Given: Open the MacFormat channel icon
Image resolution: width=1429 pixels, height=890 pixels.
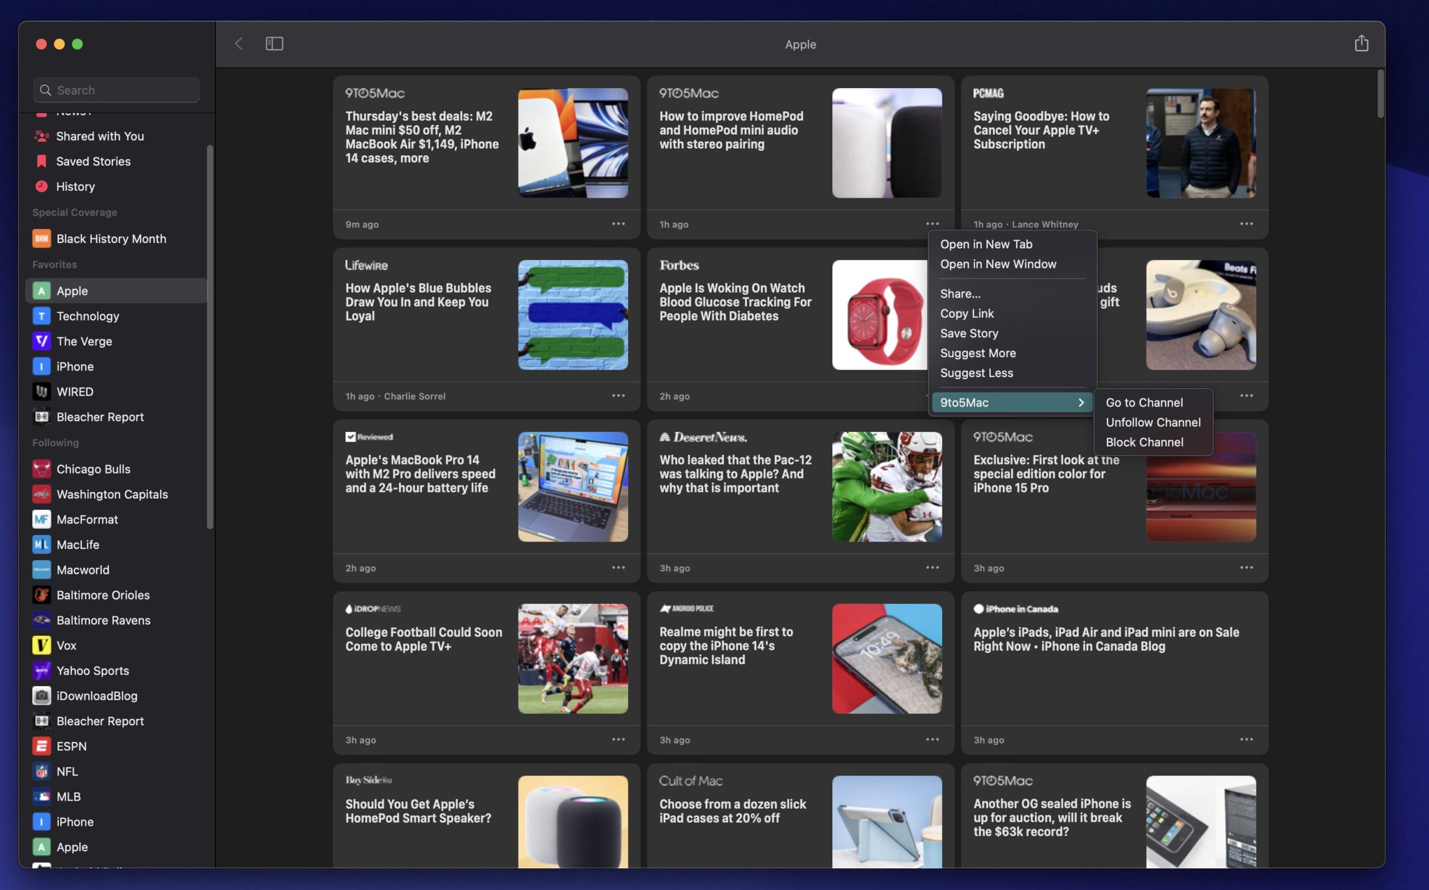Looking at the screenshot, I should pos(41,519).
